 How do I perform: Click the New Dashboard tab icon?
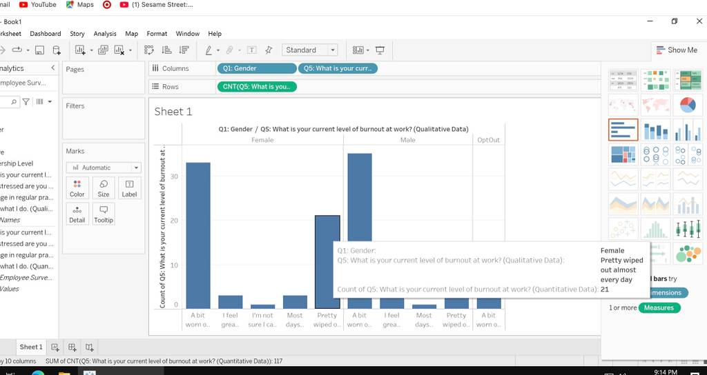[x=72, y=347]
